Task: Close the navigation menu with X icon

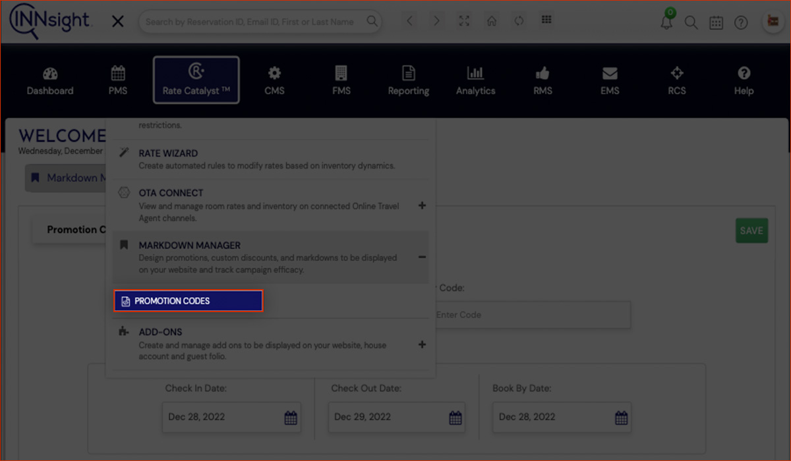Action: pos(118,22)
